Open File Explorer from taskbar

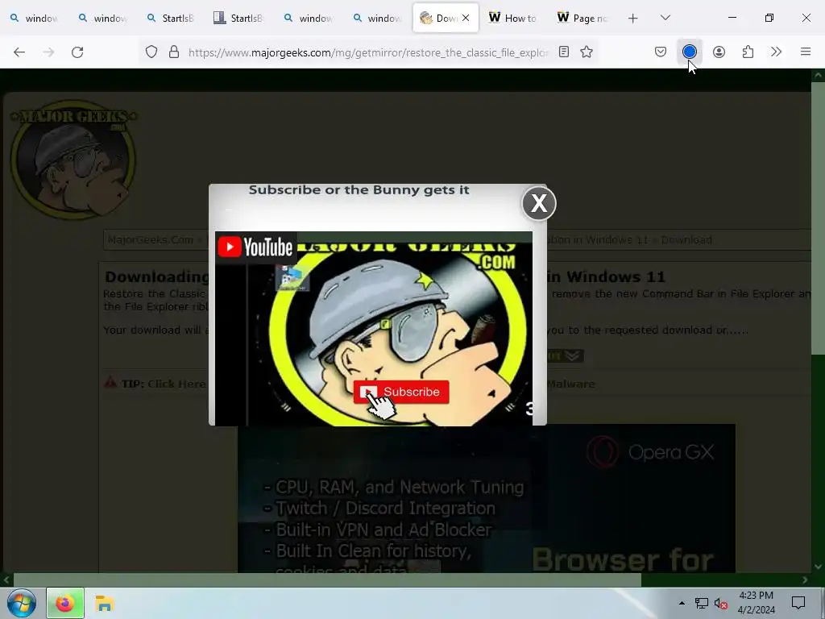click(x=104, y=603)
